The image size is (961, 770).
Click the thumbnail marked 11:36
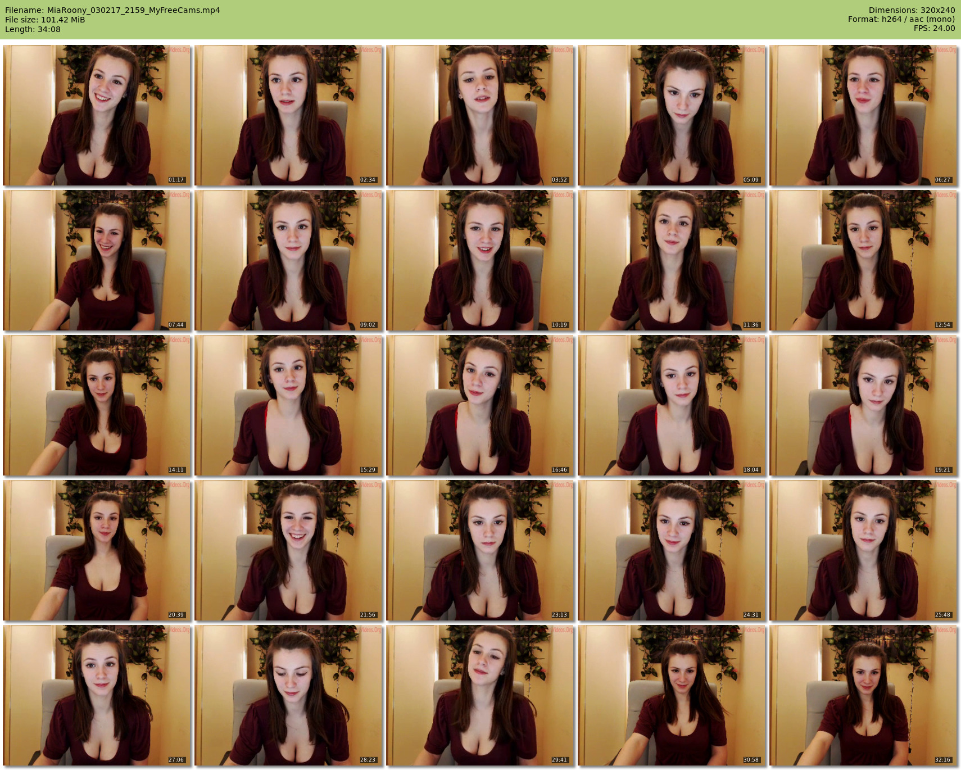click(x=672, y=260)
